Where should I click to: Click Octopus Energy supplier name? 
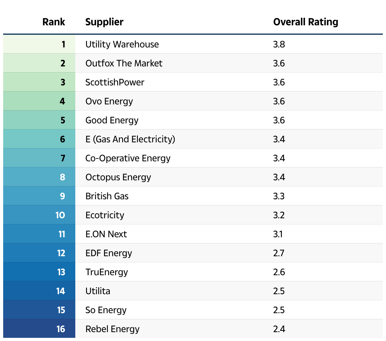118,177
